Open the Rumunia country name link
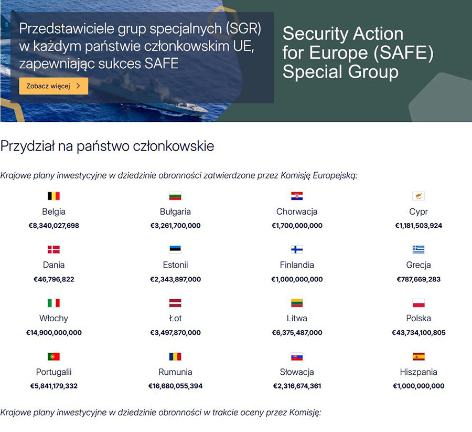This screenshot has height=432, width=472. click(175, 372)
